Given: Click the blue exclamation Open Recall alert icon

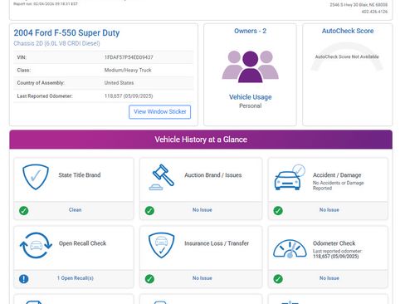Looking at the screenshot, I should [x=24, y=278].
